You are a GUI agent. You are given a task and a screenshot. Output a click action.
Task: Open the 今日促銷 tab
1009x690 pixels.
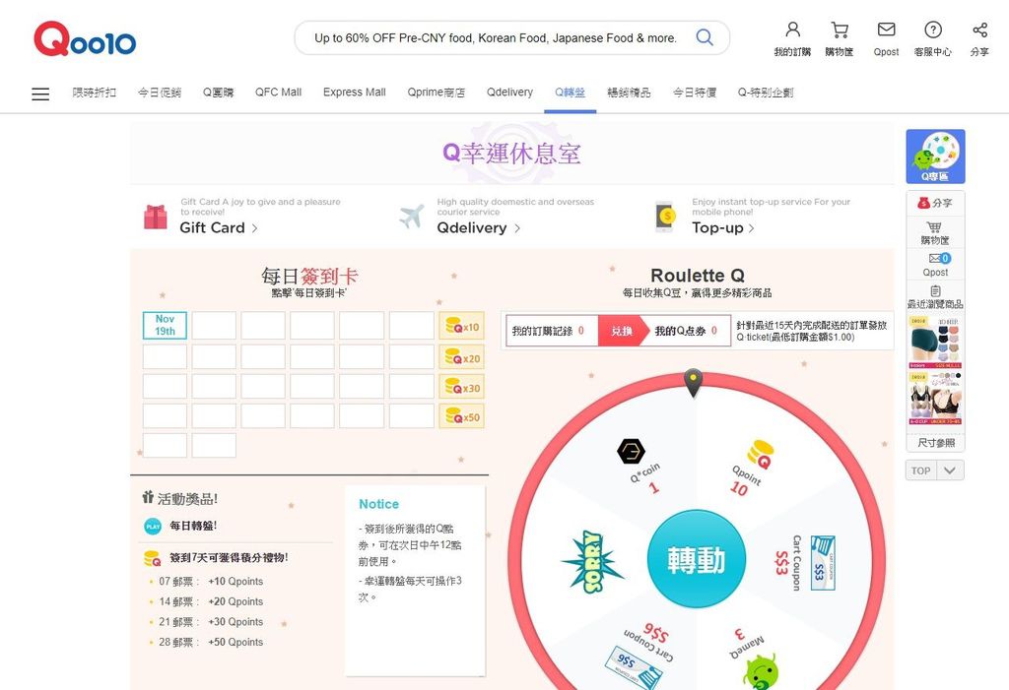pos(160,93)
